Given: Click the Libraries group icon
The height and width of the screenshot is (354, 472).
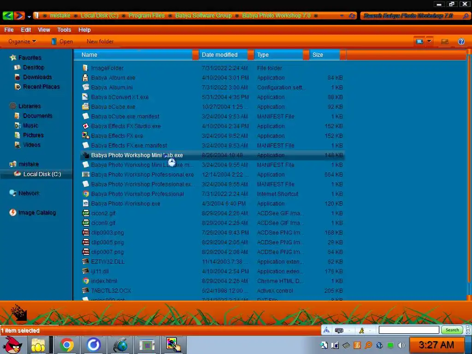Looking at the screenshot, I should [x=12, y=106].
